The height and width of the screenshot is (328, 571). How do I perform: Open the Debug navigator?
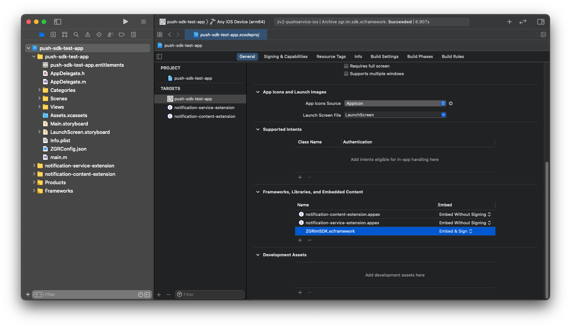pos(110,35)
